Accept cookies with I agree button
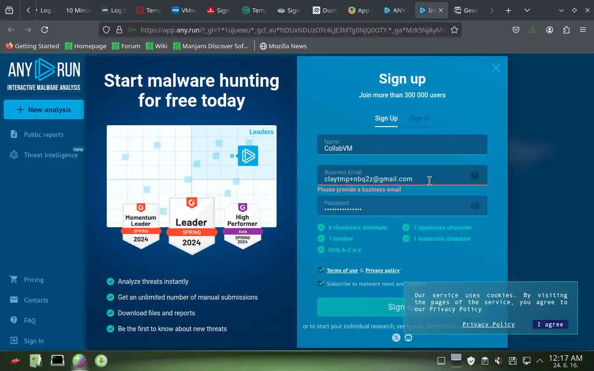This screenshot has height=371, width=594. click(x=550, y=324)
